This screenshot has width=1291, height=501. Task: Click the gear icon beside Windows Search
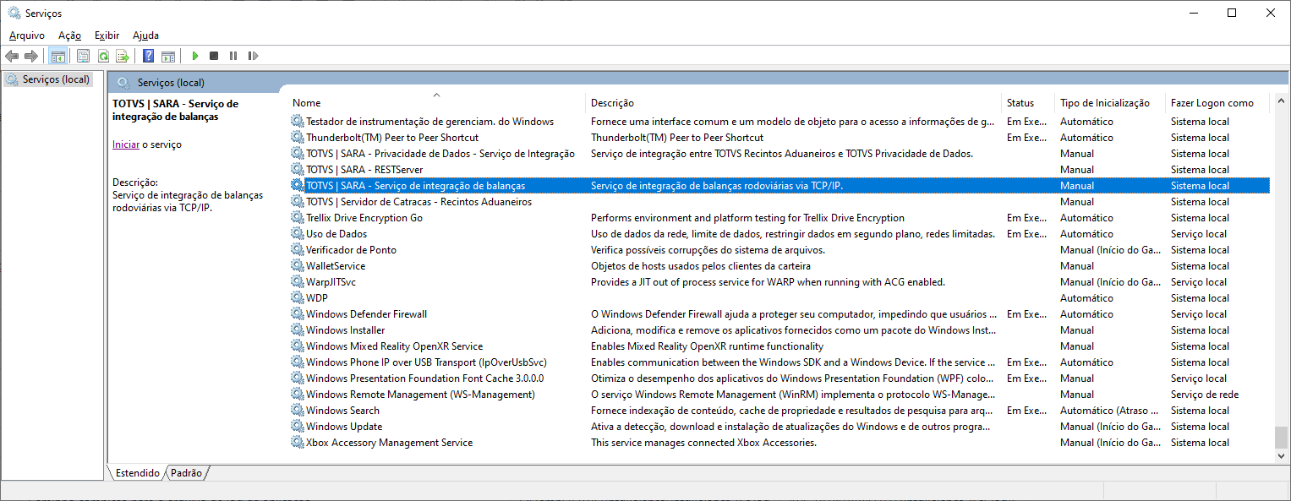pos(297,411)
